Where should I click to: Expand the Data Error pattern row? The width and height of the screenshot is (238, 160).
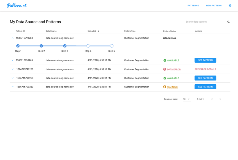[x=12, y=69]
